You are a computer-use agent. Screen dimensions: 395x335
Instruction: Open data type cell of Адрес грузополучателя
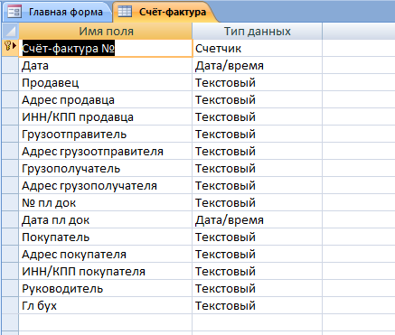(257, 185)
